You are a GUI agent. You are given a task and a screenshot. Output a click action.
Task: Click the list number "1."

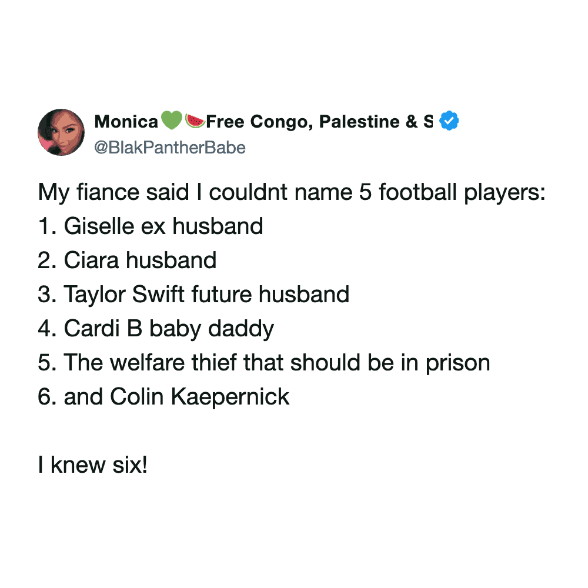47,226
